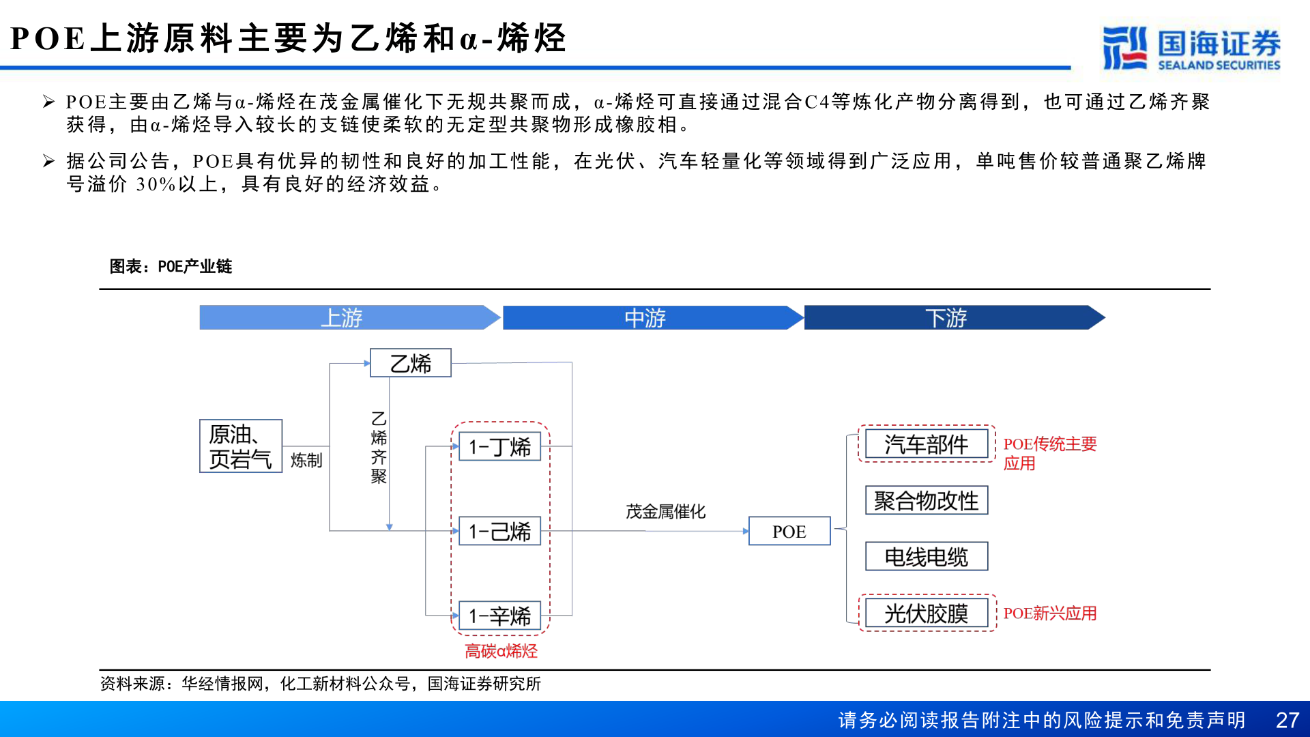This screenshot has width=1310, height=737.
Task: Select the 乙烯 box in the diagram
Action: click(x=410, y=364)
